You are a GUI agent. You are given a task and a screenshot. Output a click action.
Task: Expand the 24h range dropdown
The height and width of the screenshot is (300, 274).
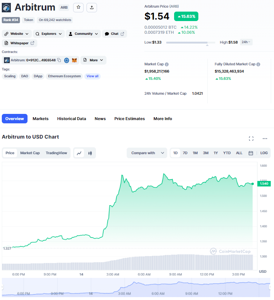coord(246,42)
